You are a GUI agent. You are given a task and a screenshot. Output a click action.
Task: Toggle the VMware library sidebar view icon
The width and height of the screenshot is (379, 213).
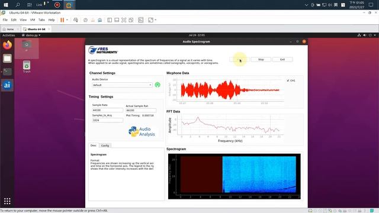click(110, 20)
